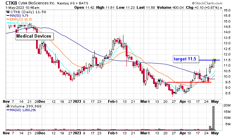This screenshot has width=236, height=136.
Task: Click the 'CTKB (Daily) 11.58' legend label
Action: (x=28, y=12)
